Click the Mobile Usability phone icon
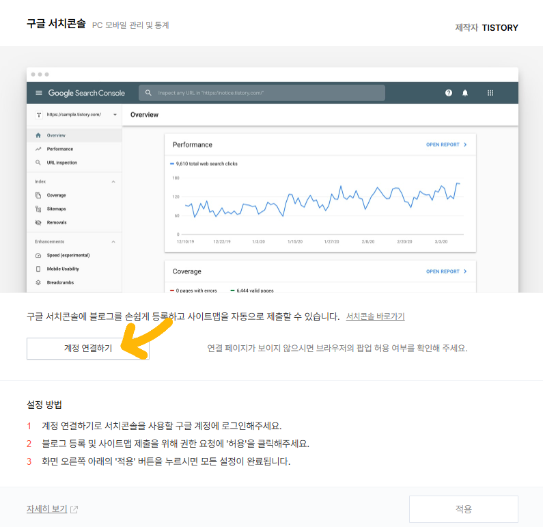543x527 pixels. pos(38,269)
